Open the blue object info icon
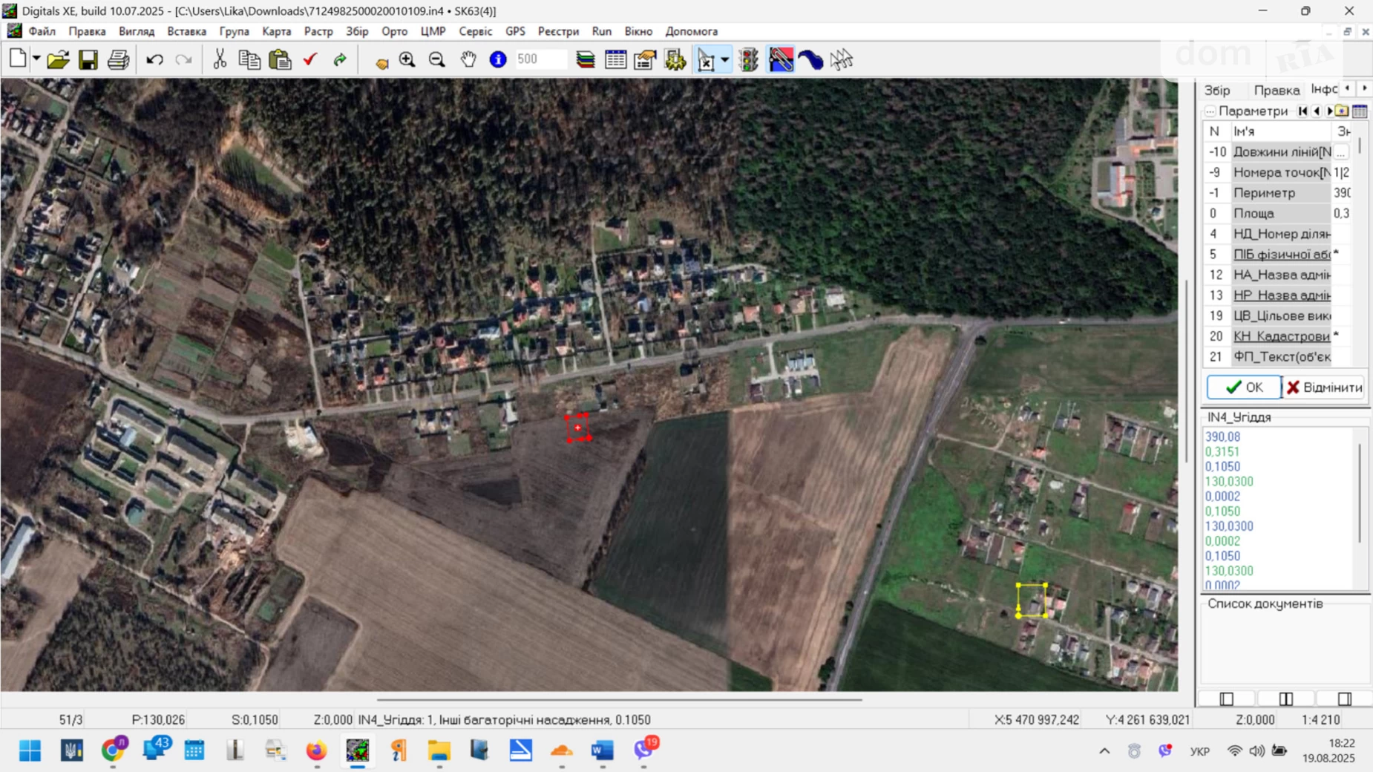Viewport: 1373px width, 772px height. tap(498, 59)
